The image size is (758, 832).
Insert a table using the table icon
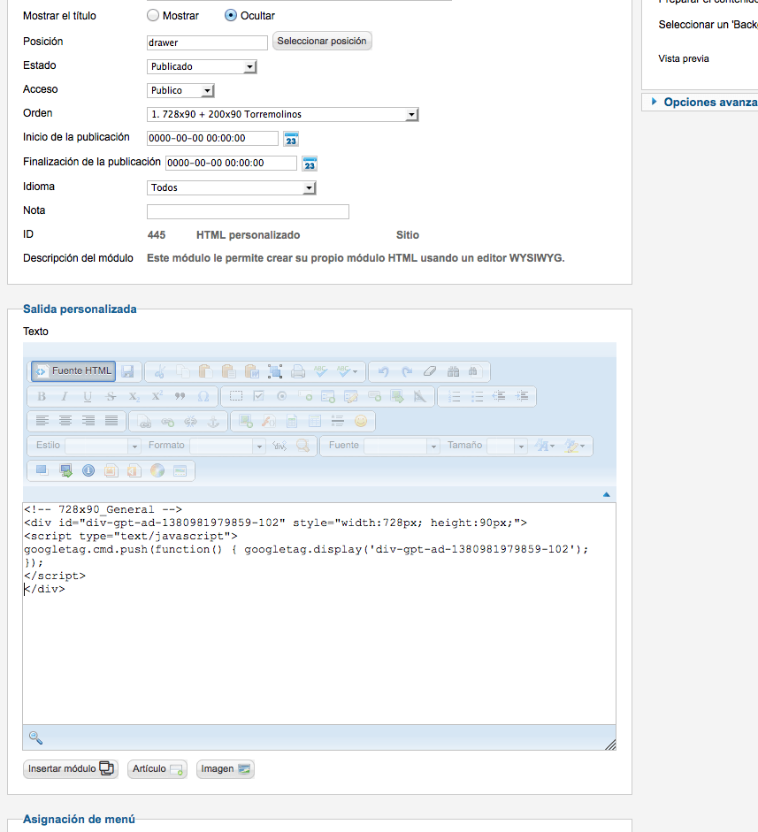(x=315, y=422)
